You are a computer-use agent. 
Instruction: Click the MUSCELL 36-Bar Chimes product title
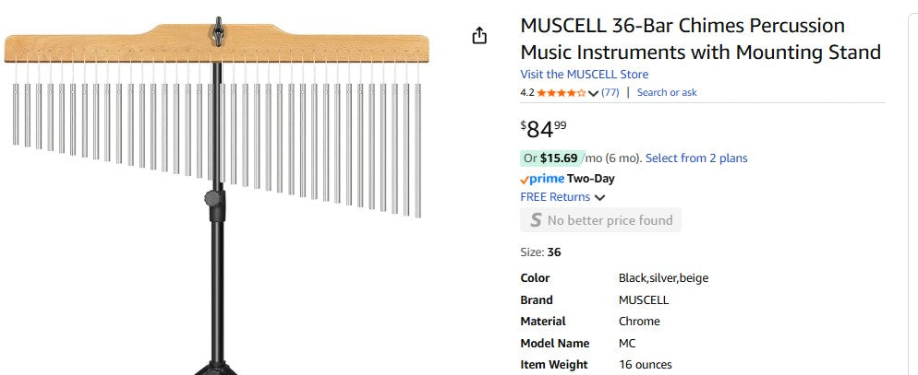pyautogui.click(x=700, y=40)
